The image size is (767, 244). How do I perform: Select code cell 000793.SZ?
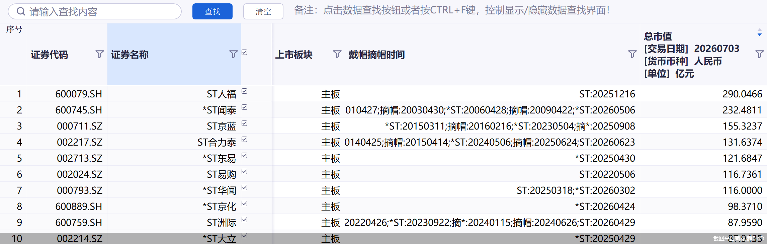click(67, 190)
